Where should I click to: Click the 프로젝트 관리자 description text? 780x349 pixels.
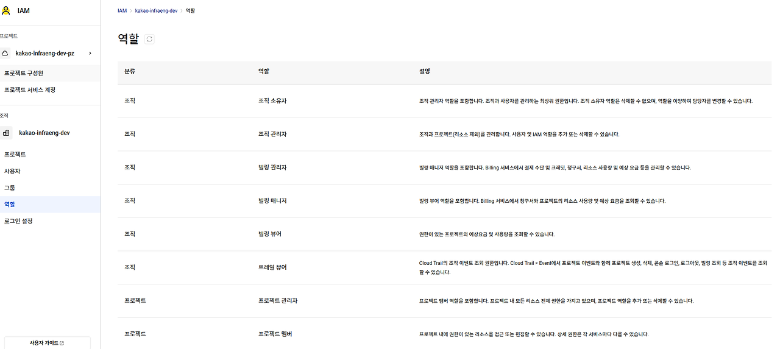point(556,301)
